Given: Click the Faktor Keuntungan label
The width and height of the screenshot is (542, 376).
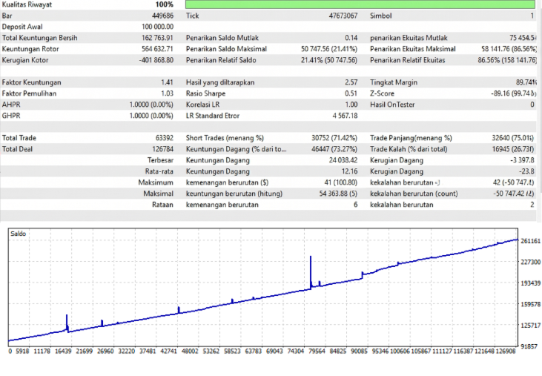Looking at the screenshot, I should [x=31, y=82].
